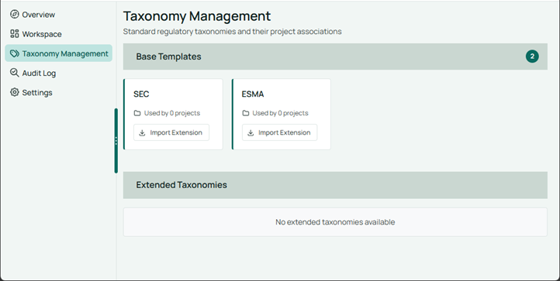Click the Audit Log magnifier icon

14,73
